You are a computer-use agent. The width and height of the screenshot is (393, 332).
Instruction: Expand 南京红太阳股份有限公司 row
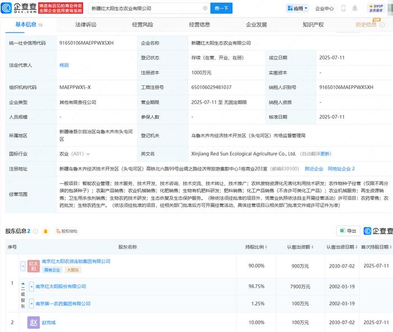pos(31,287)
